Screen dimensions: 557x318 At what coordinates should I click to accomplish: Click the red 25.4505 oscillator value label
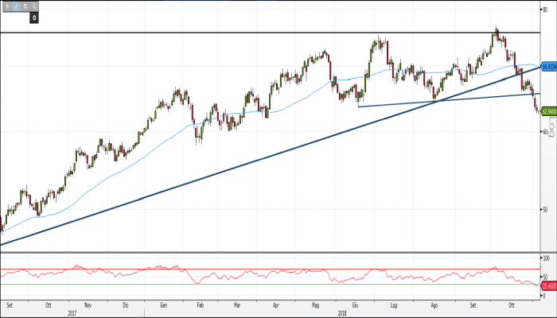pos(547,285)
